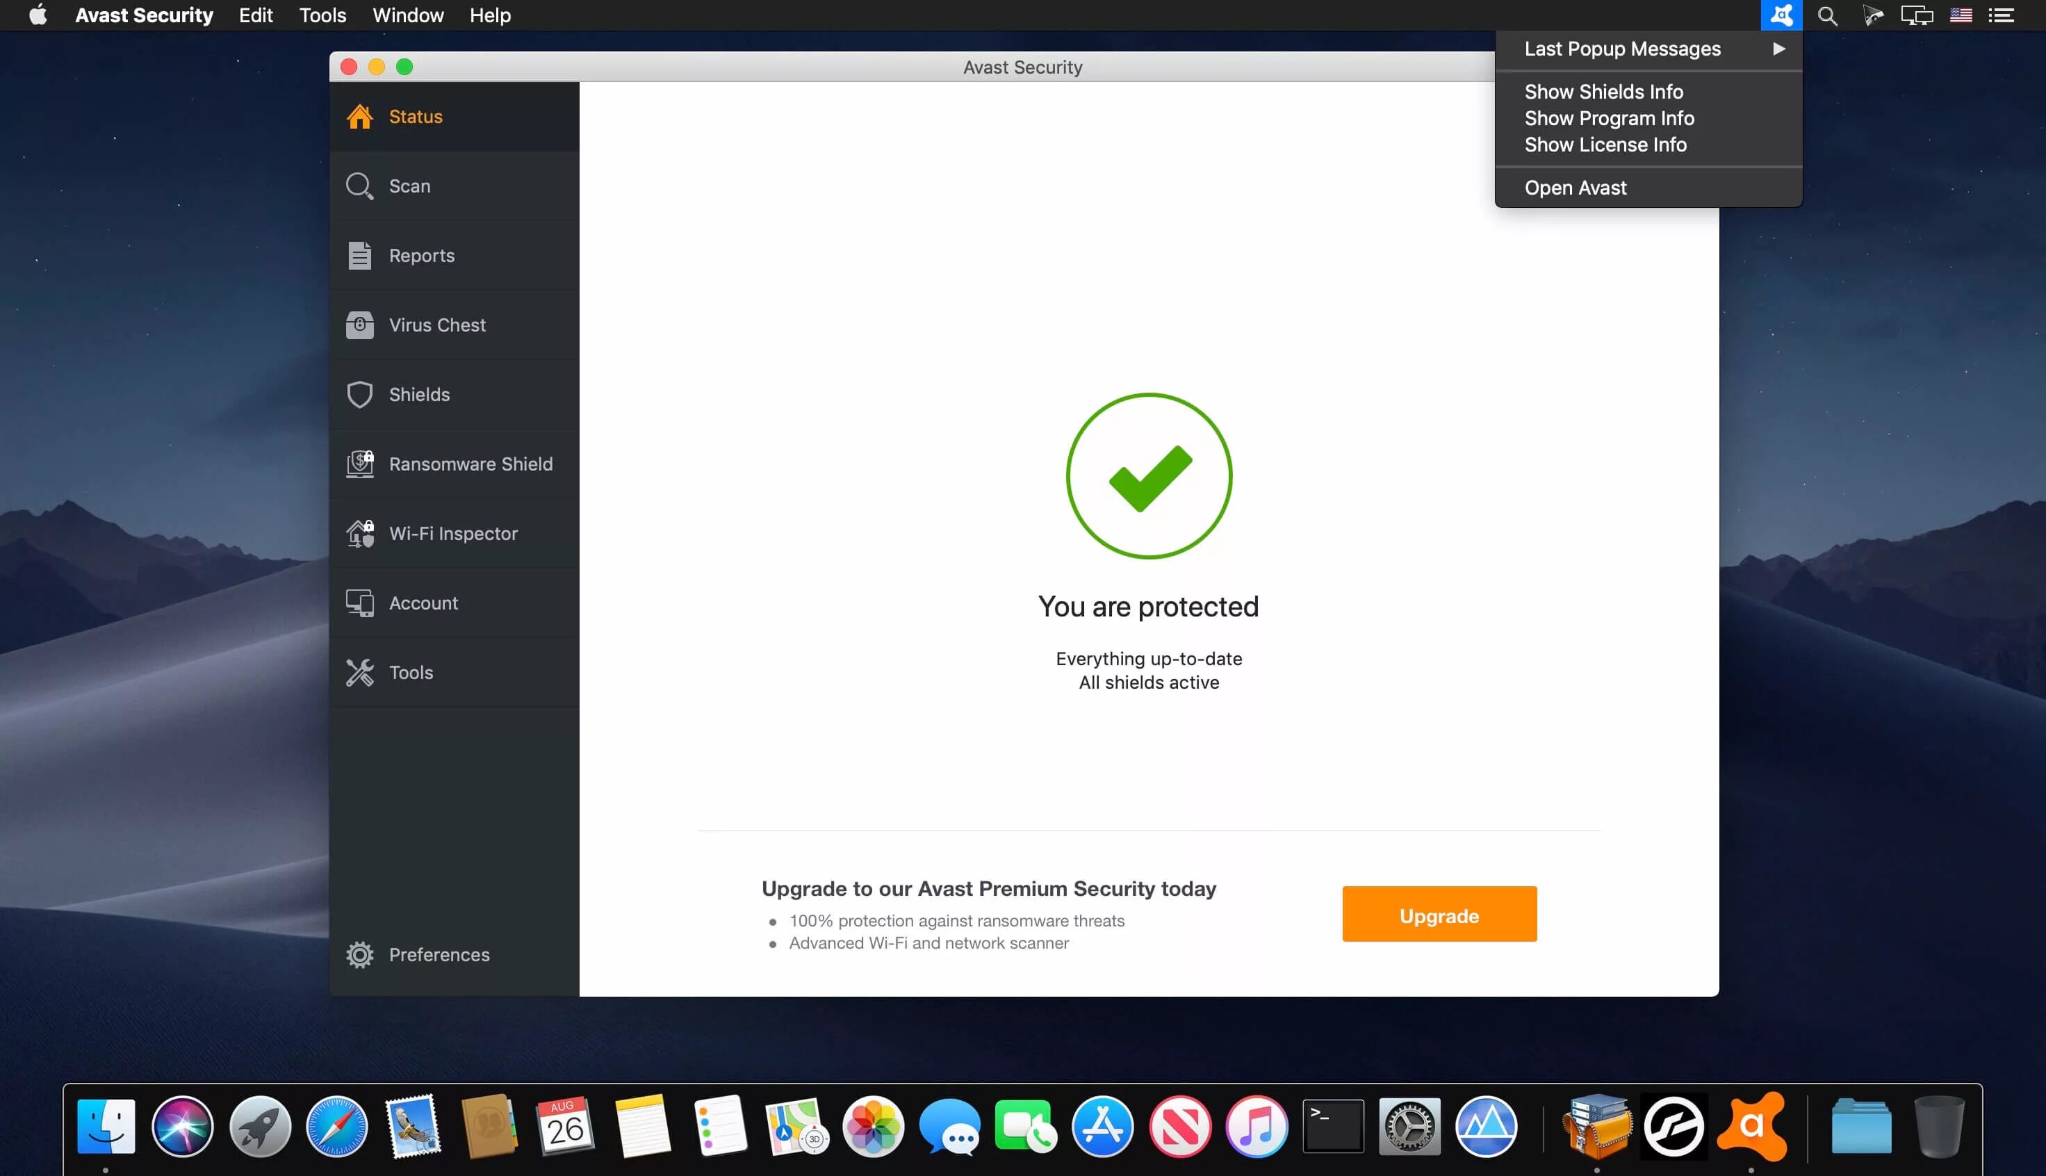The image size is (2046, 1176).
Task: Select Account in sidebar
Action: click(x=423, y=603)
